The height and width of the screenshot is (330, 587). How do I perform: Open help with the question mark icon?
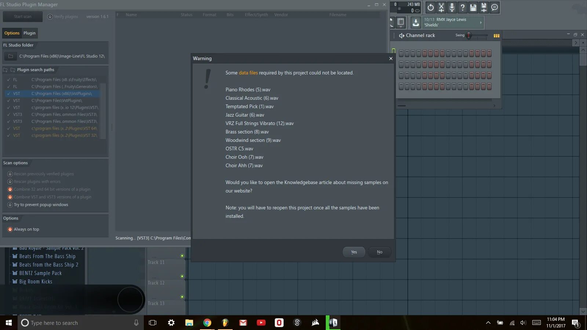tap(463, 7)
